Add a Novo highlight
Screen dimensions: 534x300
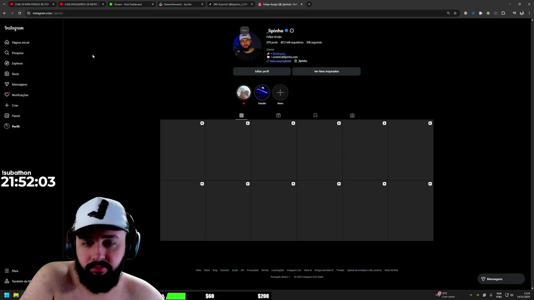pos(280,92)
